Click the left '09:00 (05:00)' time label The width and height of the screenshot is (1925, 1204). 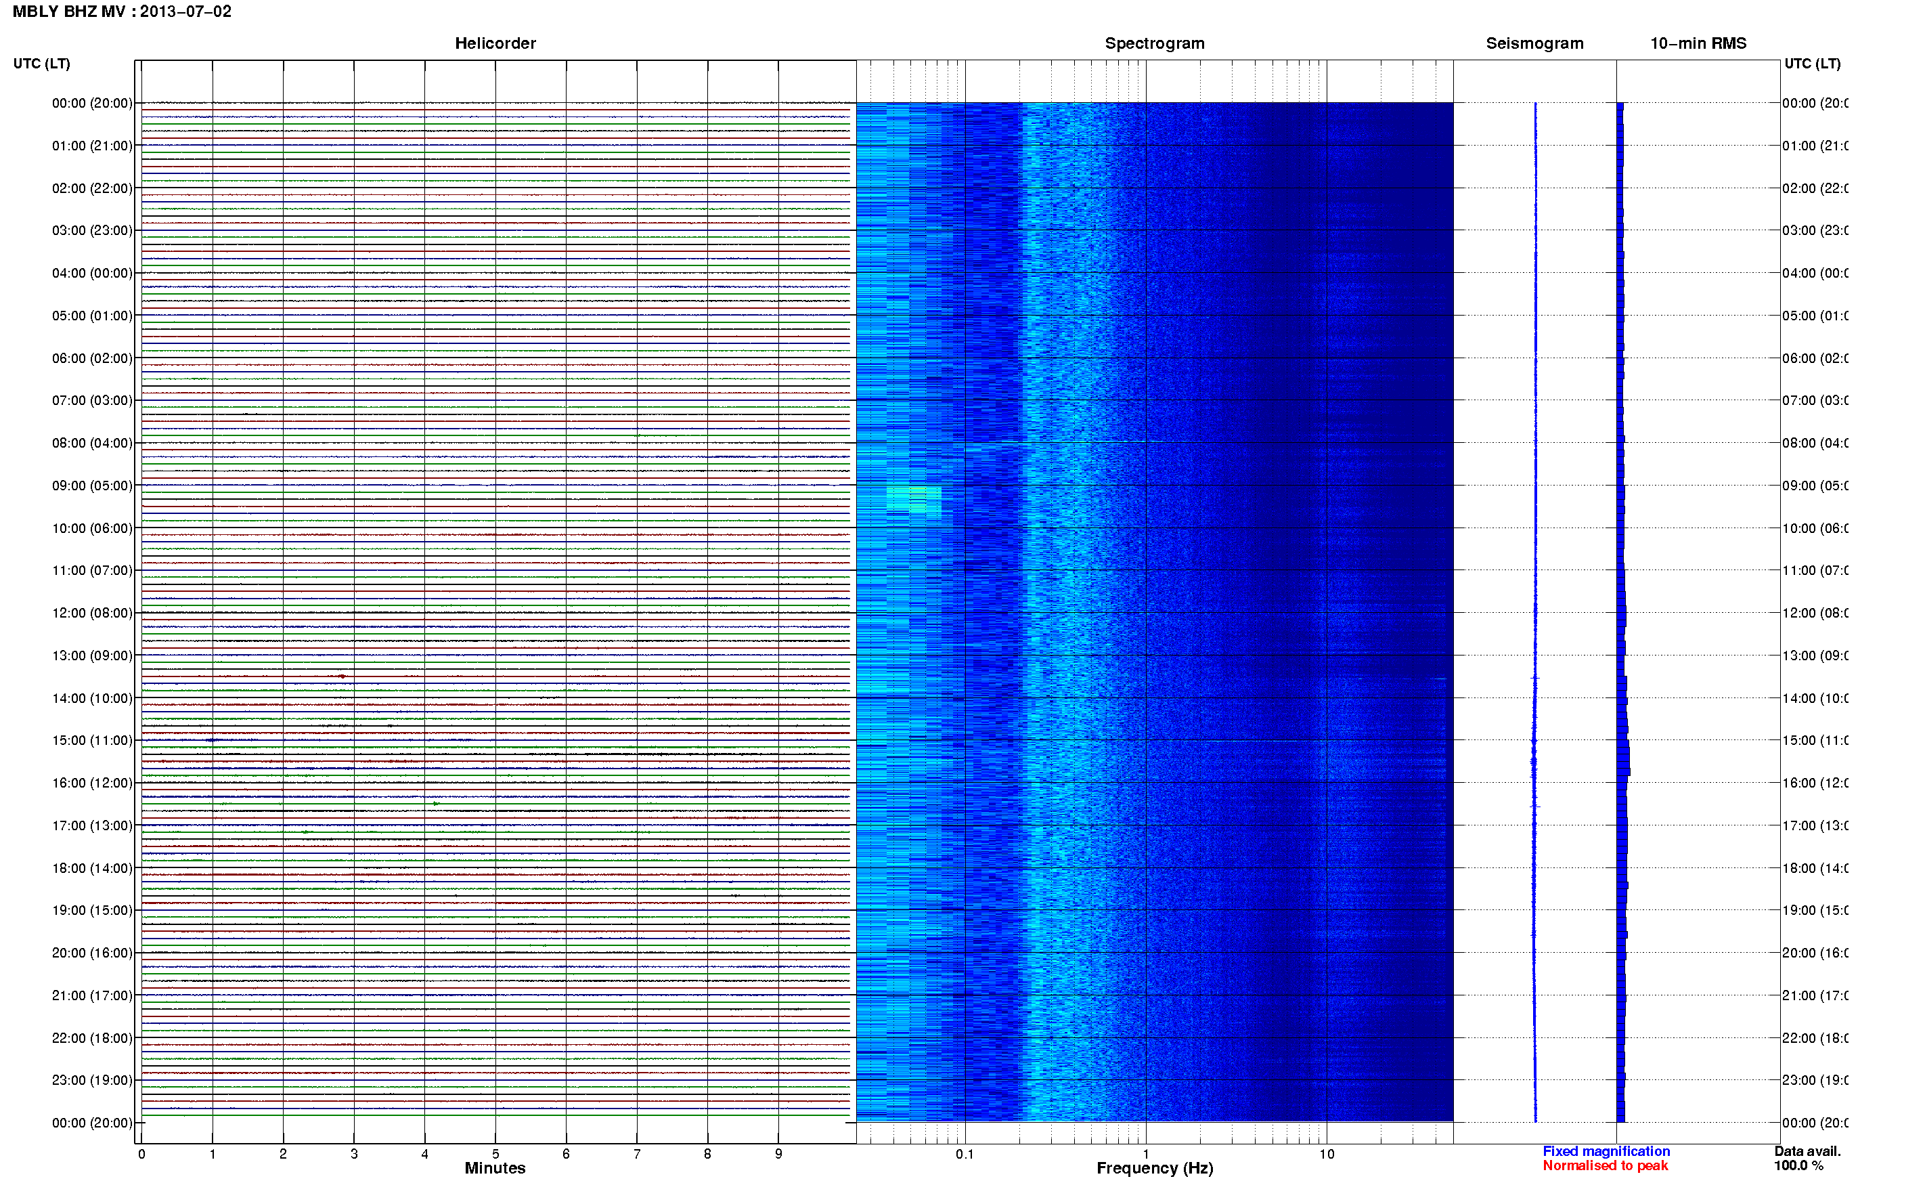pos(92,486)
